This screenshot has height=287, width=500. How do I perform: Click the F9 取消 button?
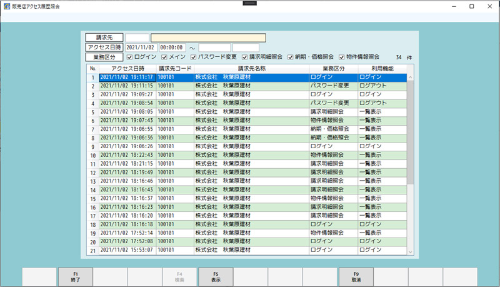point(356,277)
